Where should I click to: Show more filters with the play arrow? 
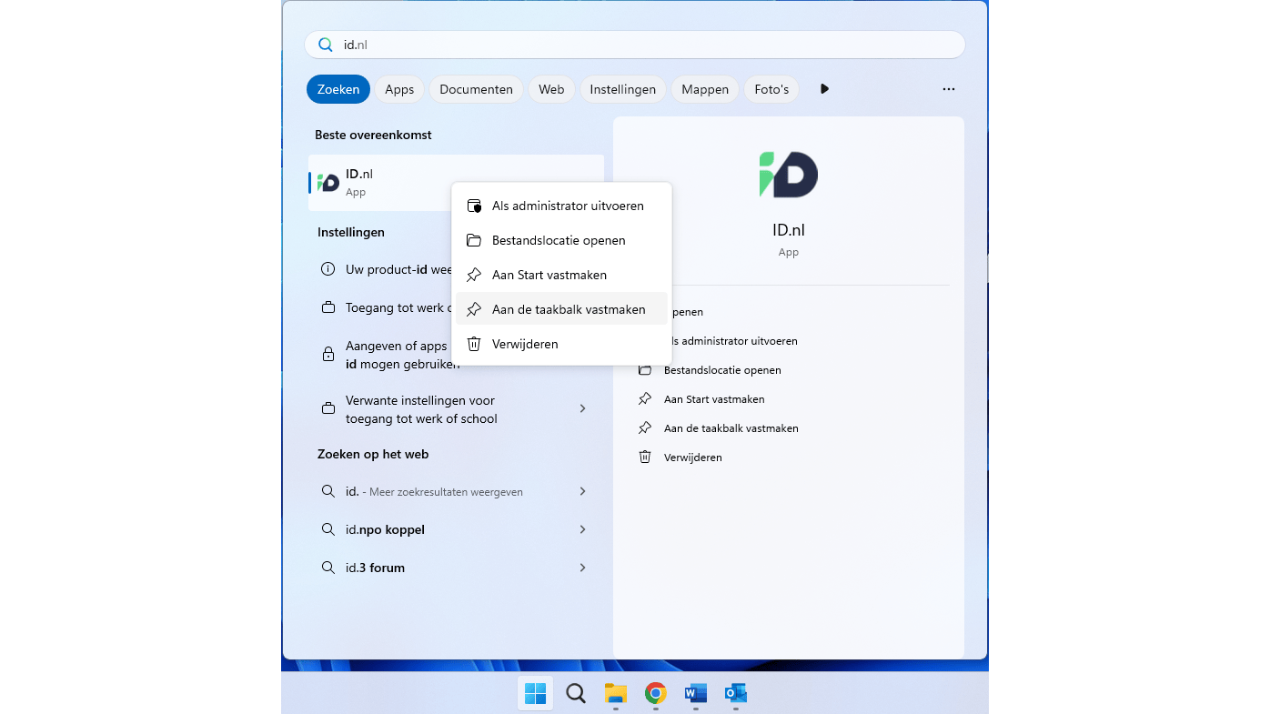click(x=824, y=89)
